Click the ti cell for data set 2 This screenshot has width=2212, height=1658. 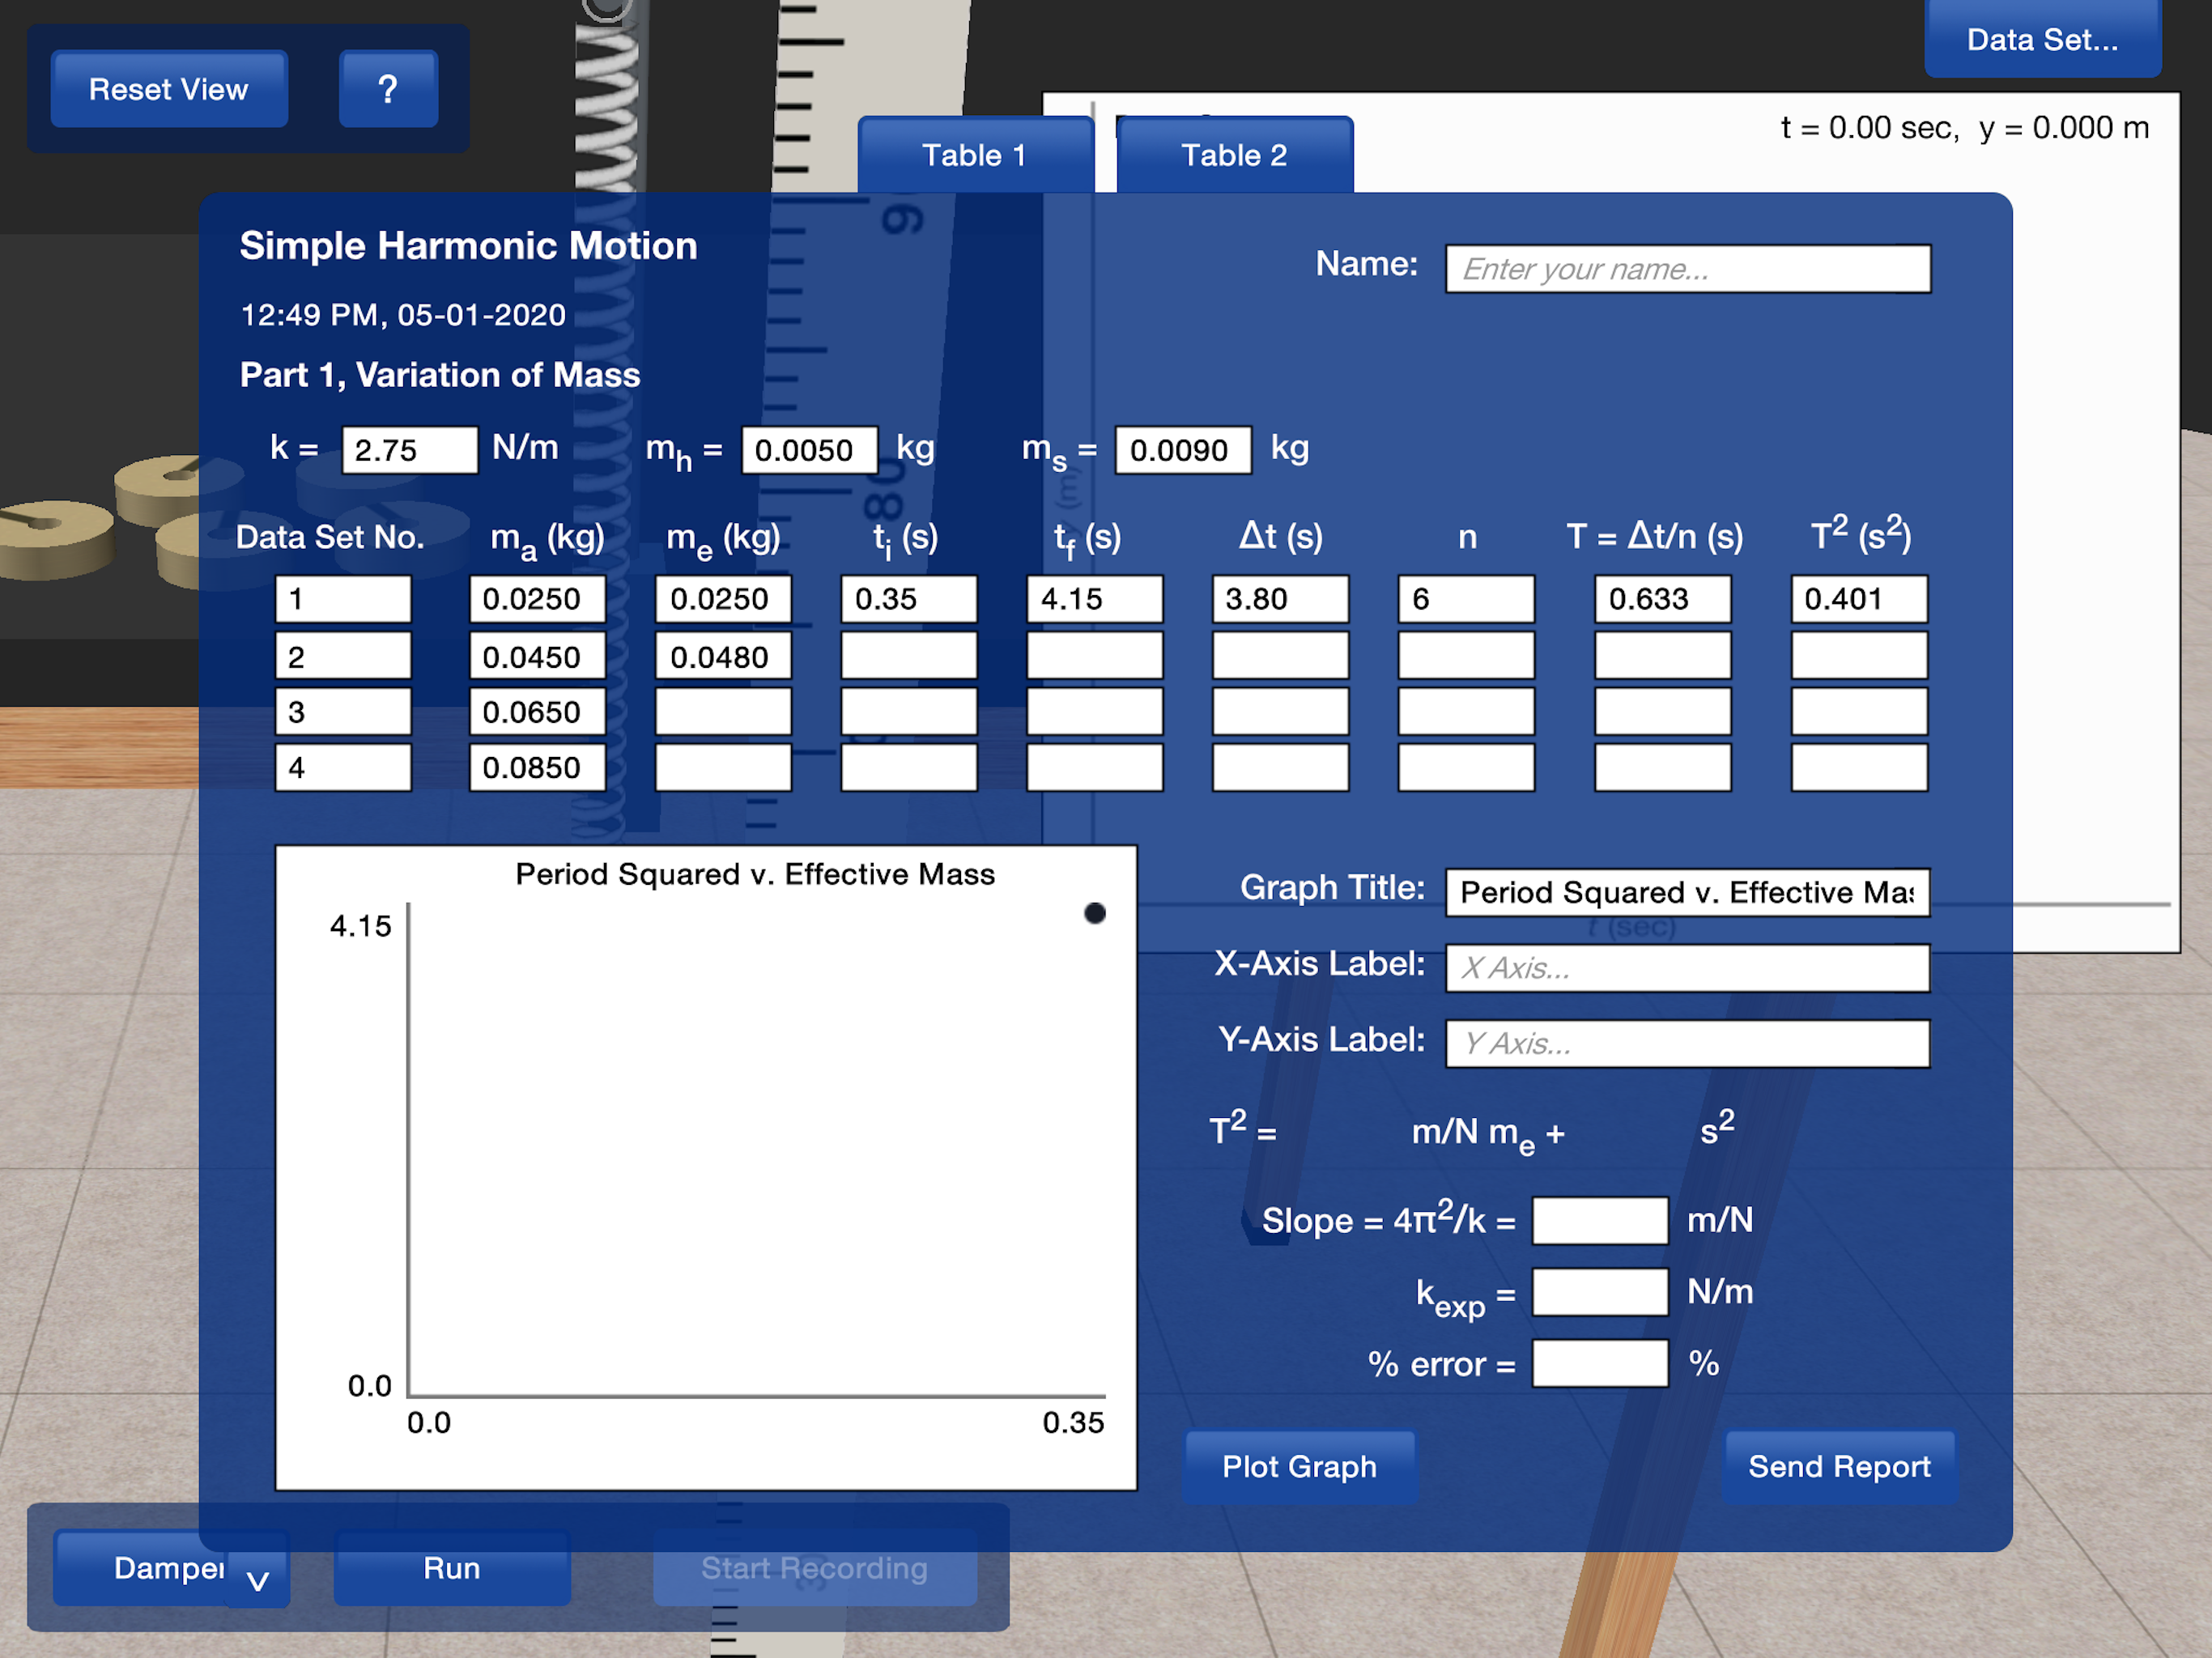pos(908,656)
